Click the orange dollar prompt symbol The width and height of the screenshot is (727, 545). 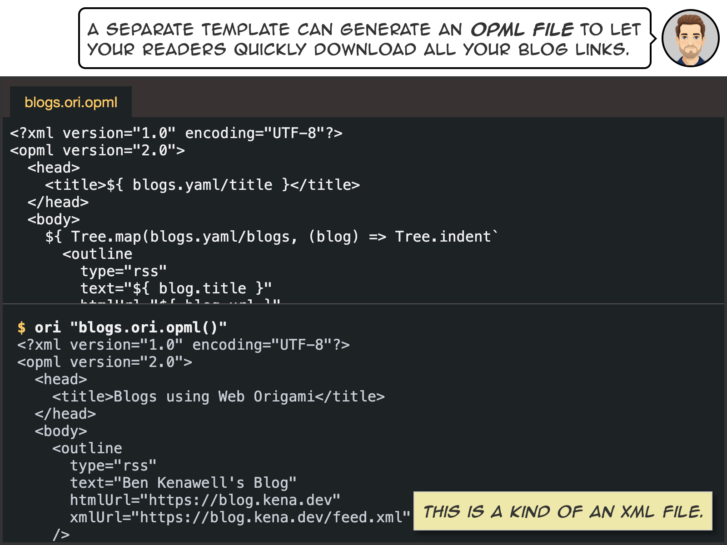pos(21,327)
